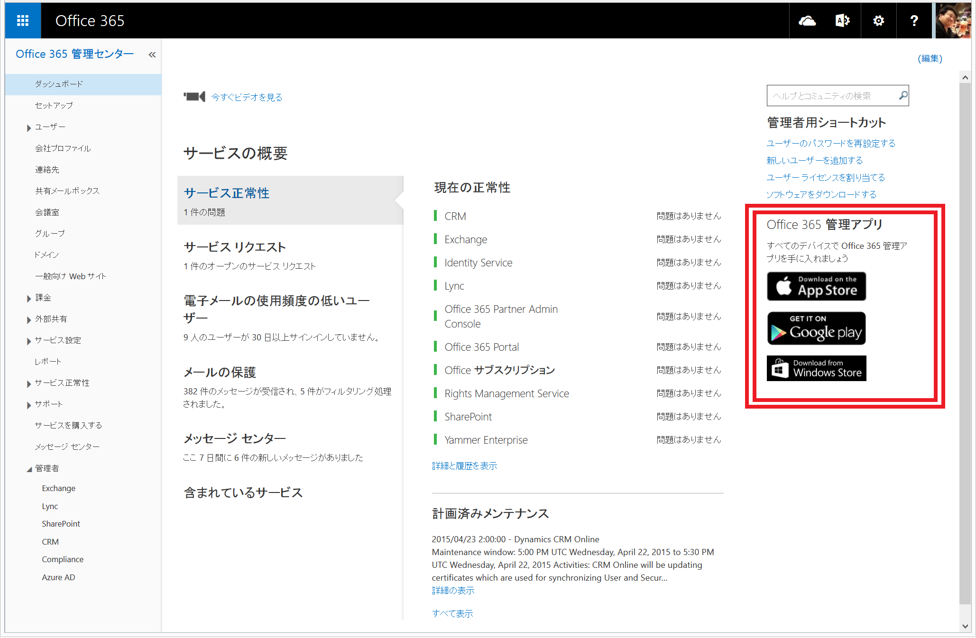Viewport: 976px width, 638px height.
Task: Select ダッシュボード in the sidebar
Action: click(83, 84)
